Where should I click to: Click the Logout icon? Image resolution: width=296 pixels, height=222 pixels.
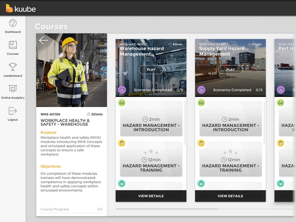coord(13,111)
